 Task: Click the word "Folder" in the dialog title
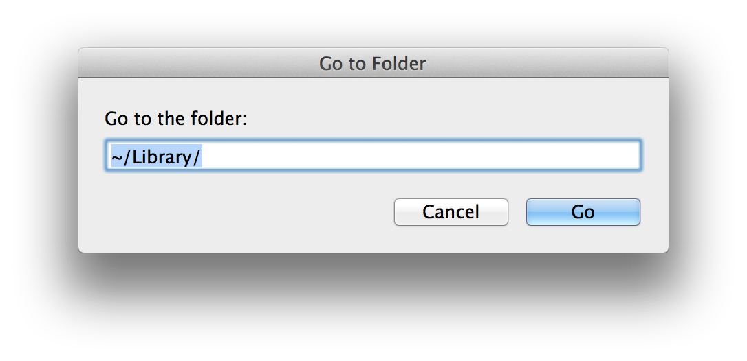tap(400, 64)
